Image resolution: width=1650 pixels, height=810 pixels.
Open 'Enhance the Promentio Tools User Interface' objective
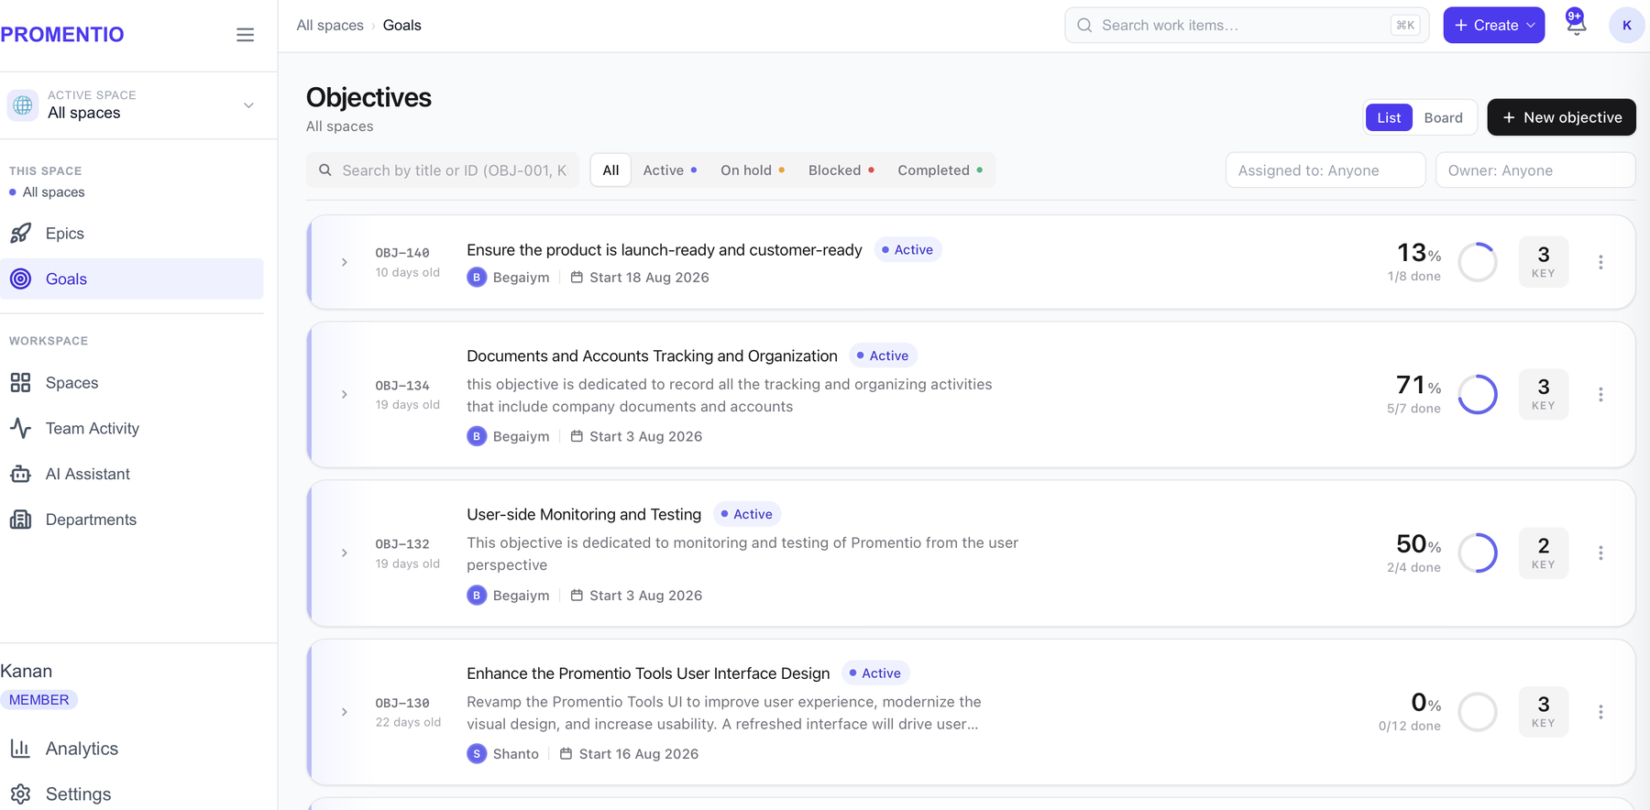pyautogui.click(x=648, y=673)
